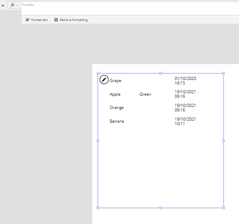Click the date 01/10/2020 16:15
Image resolution: width=239 pixels, height=224 pixels.
coord(185,81)
